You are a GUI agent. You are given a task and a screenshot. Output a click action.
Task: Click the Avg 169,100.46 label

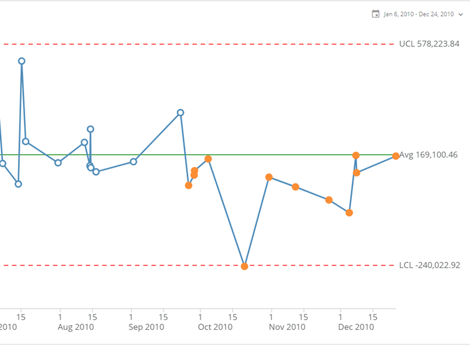pyautogui.click(x=428, y=155)
